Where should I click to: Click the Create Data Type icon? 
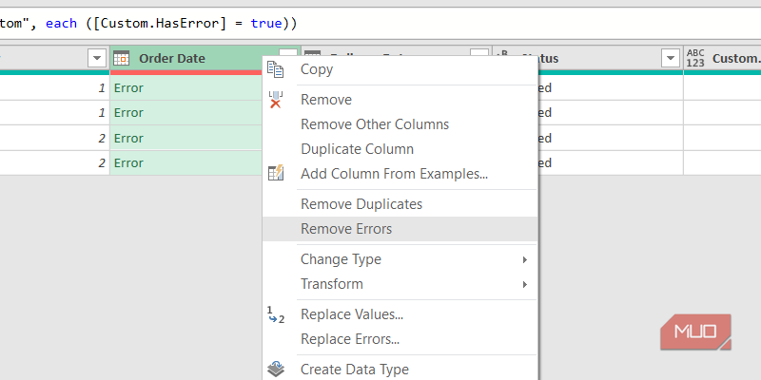276,370
